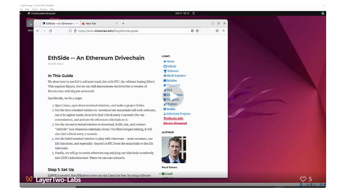340x192 pixels.
Task: Open the Github link
Action: coord(172,66)
